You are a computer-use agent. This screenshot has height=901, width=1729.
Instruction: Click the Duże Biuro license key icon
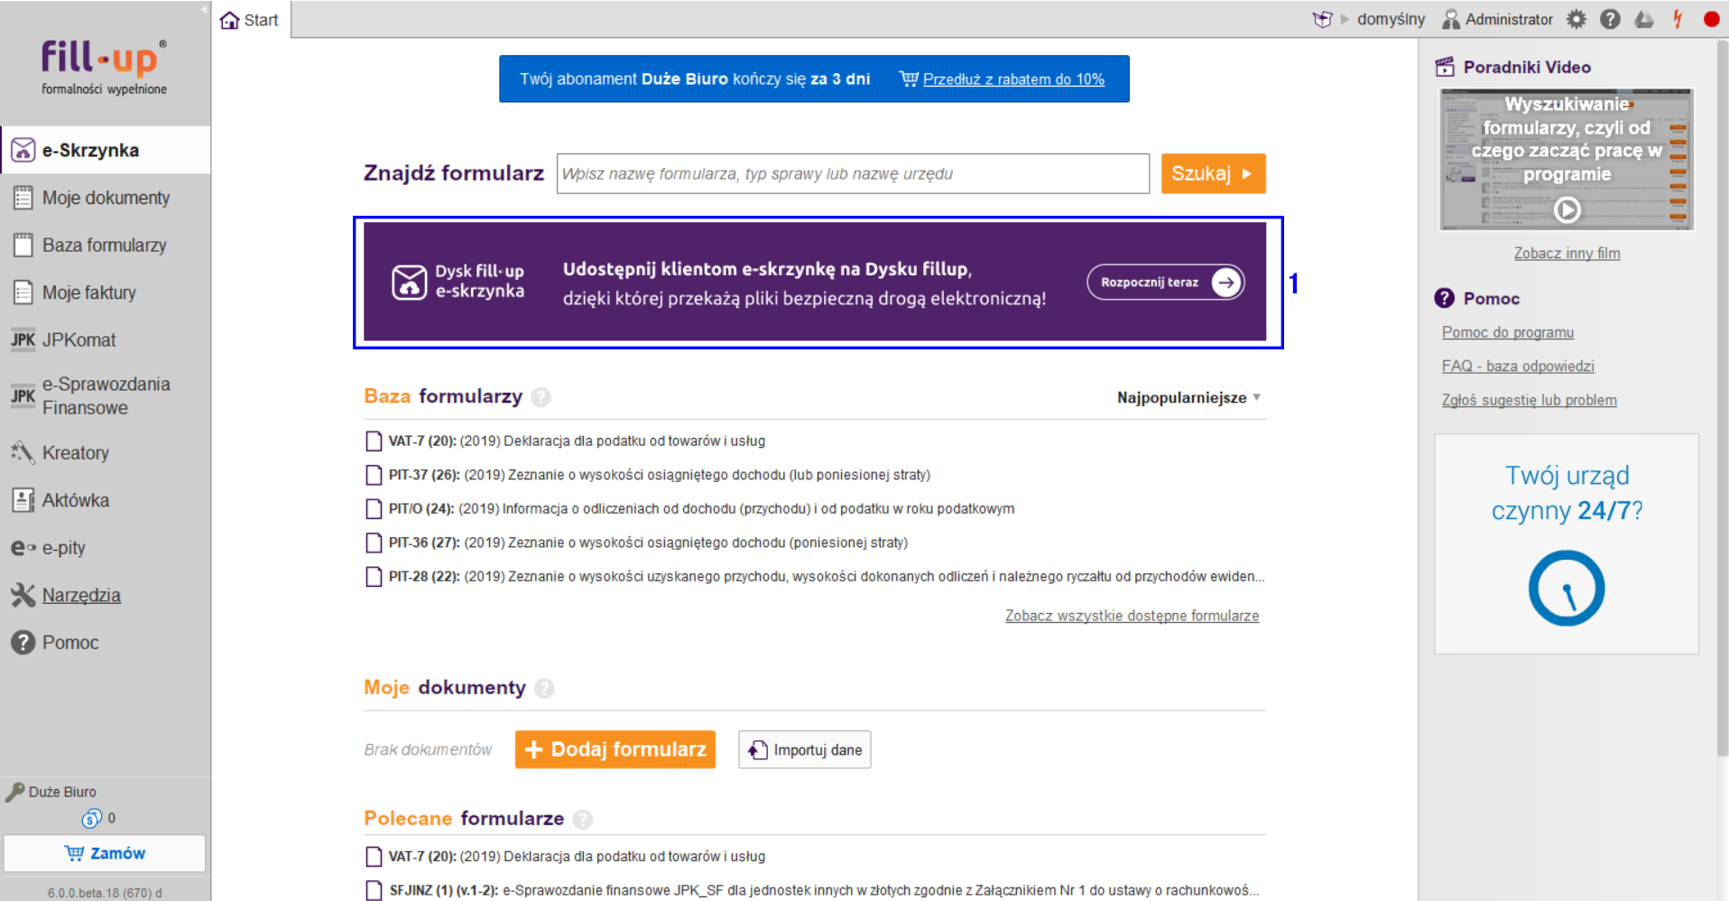pyautogui.click(x=14, y=792)
